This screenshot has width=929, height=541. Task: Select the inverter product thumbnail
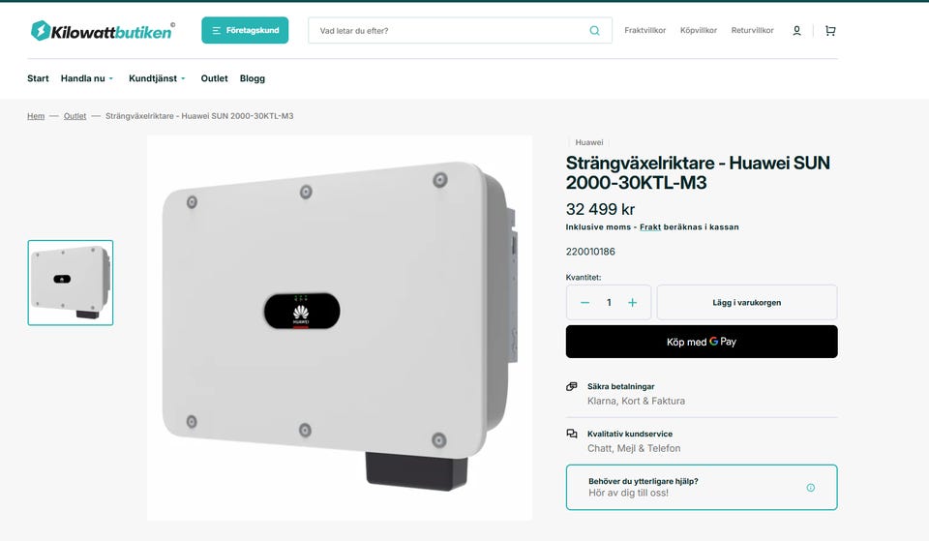coord(71,283)
